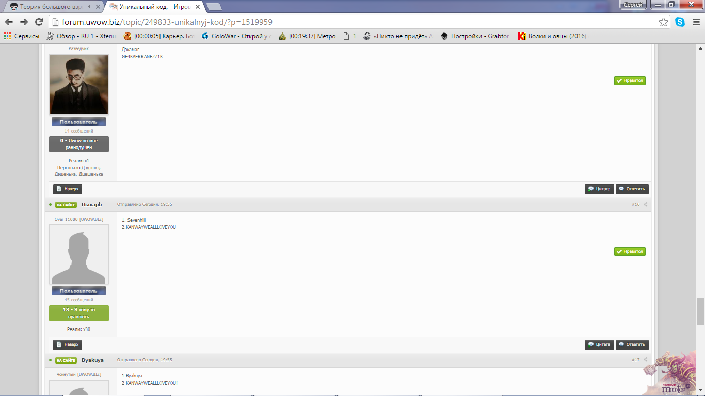Share post #17 with share icon
Screen dimensions: 705x396
click(x=645, y=360)
